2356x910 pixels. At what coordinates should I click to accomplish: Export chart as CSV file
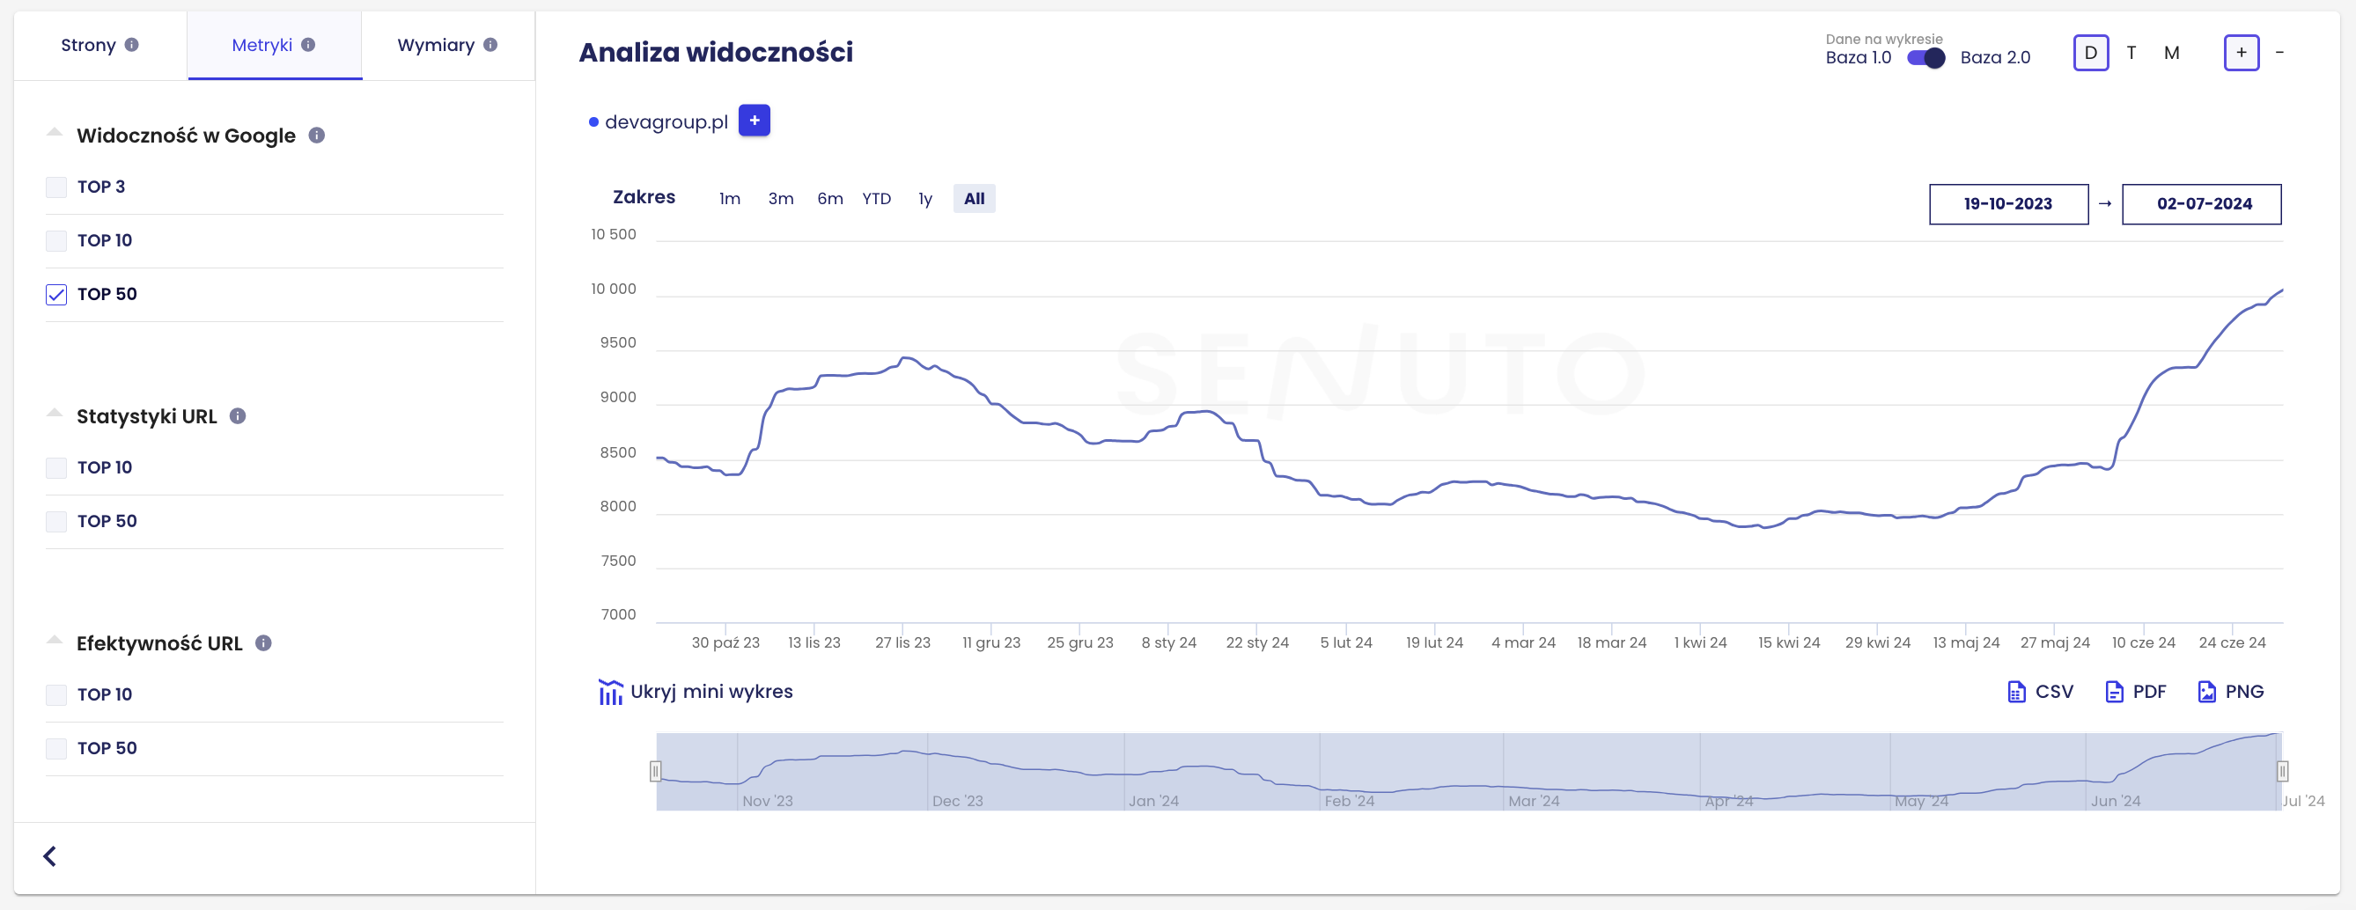click(2040, 692)
